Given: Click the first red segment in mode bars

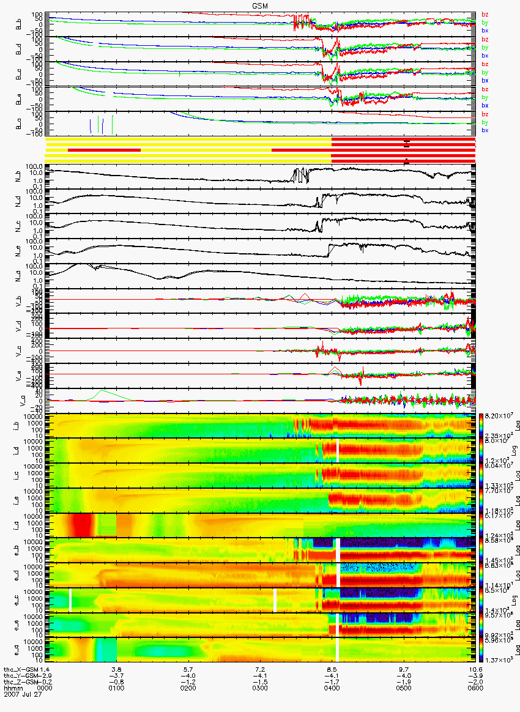Looking at the screenshot, I should 104,150.
